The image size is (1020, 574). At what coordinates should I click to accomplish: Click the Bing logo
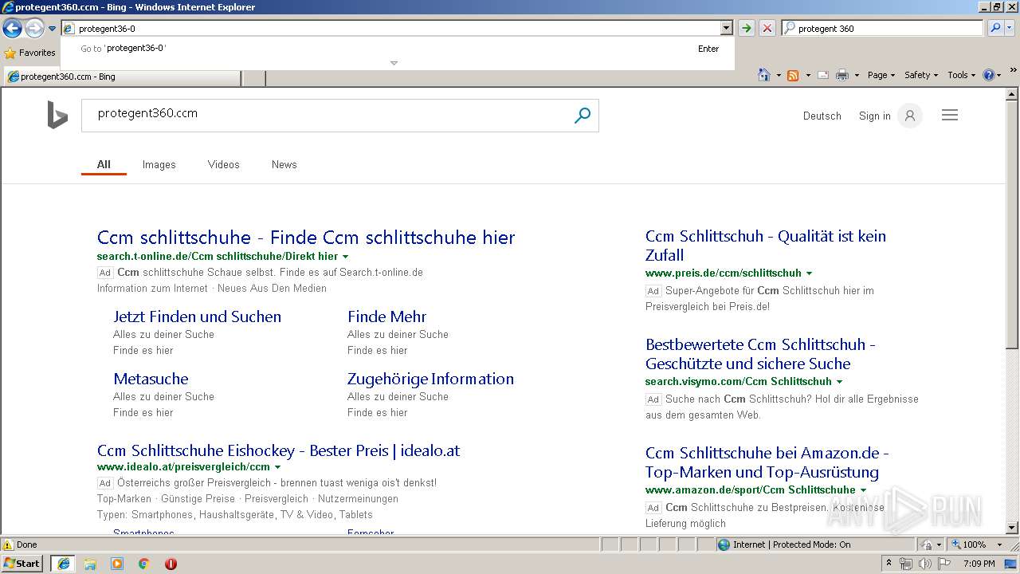click(x=57, y=115)
